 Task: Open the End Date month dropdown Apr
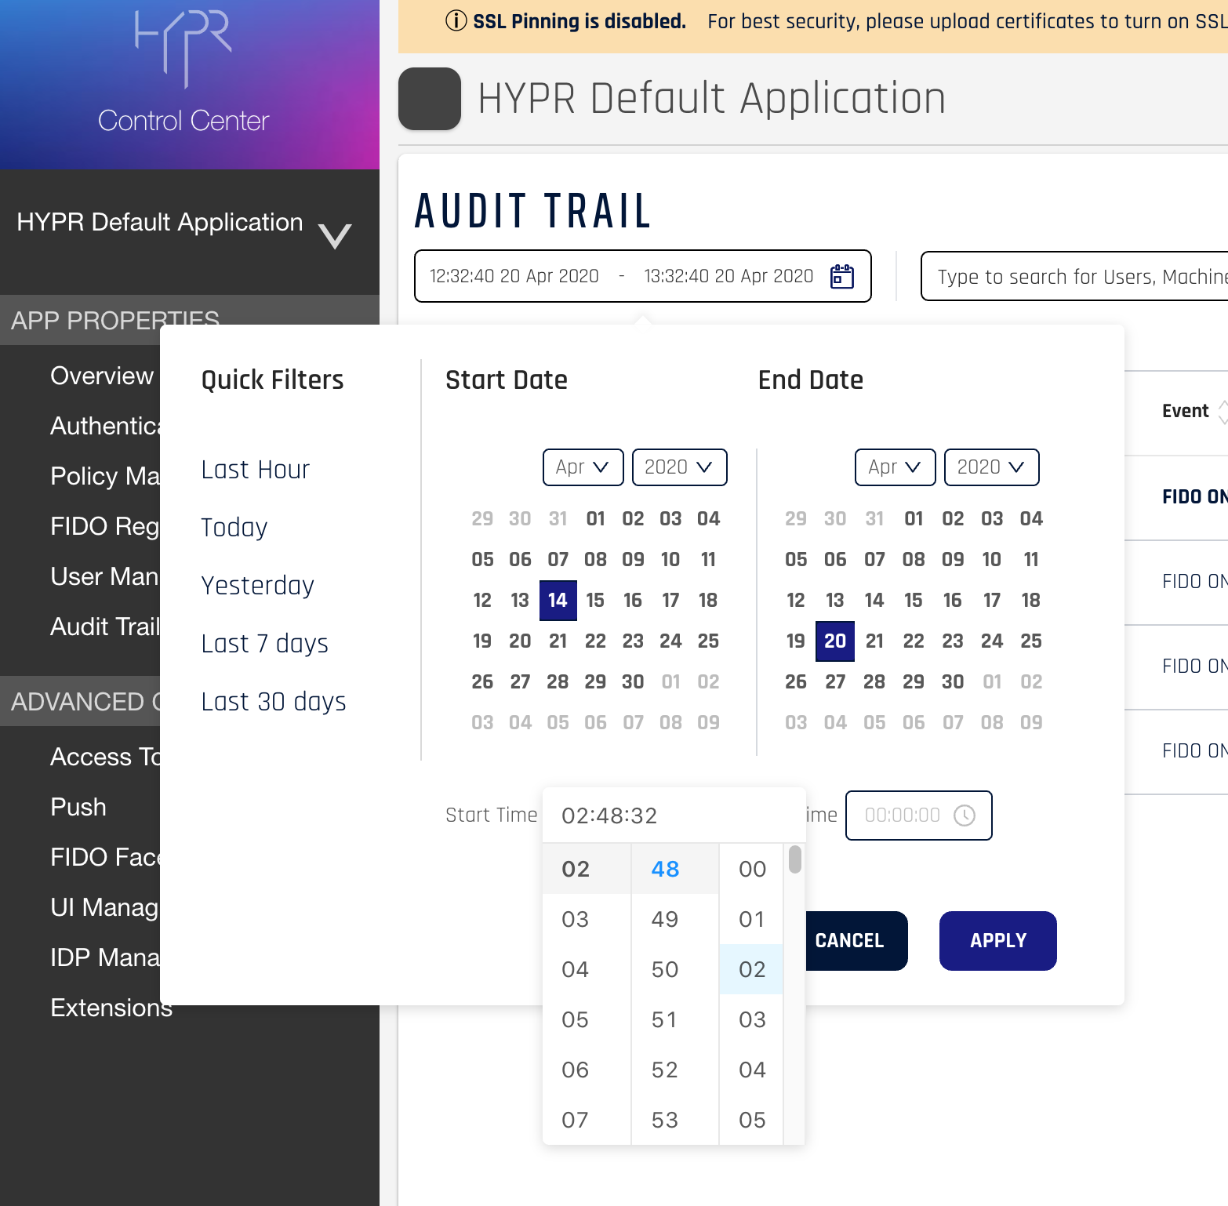tap(895, 467)
